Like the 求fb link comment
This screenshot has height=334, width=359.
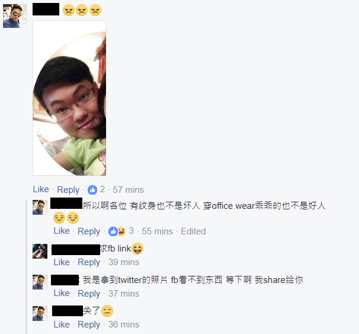[x=62, y=262]
